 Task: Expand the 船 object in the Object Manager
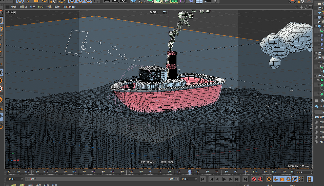coord(316,75)
